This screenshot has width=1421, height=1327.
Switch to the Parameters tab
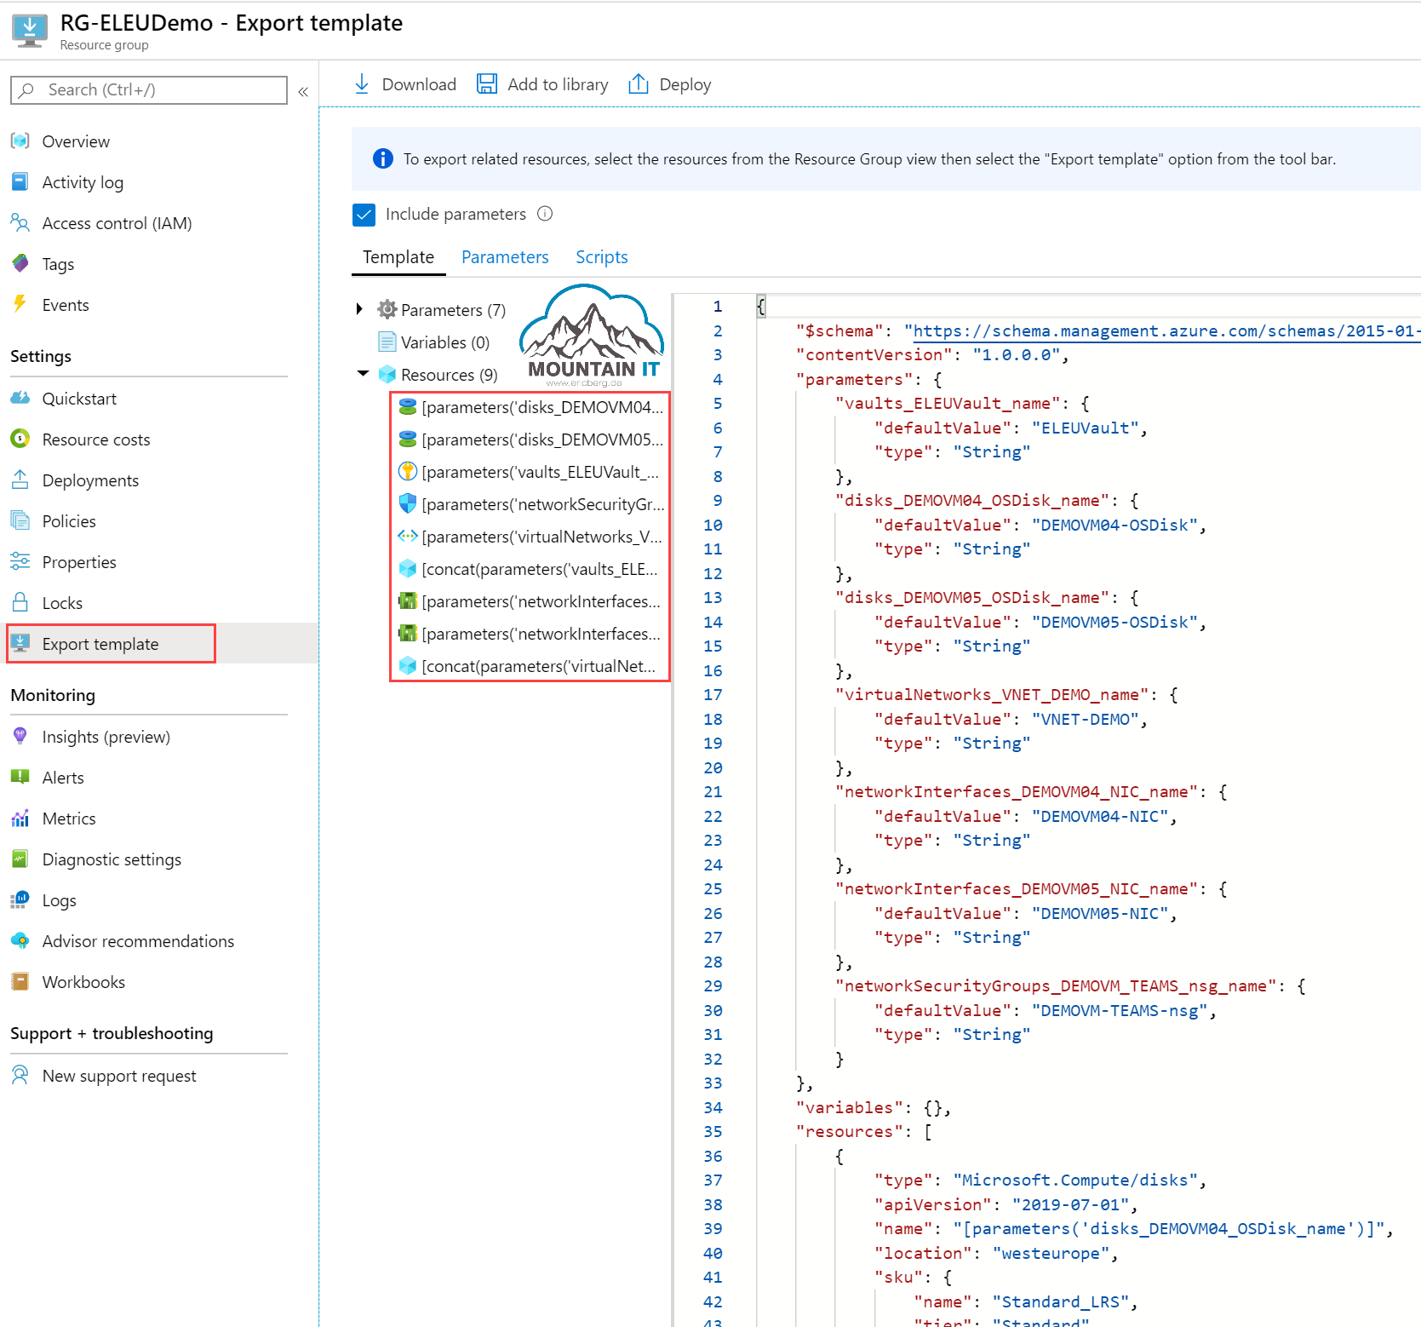(x=504, y=256)
